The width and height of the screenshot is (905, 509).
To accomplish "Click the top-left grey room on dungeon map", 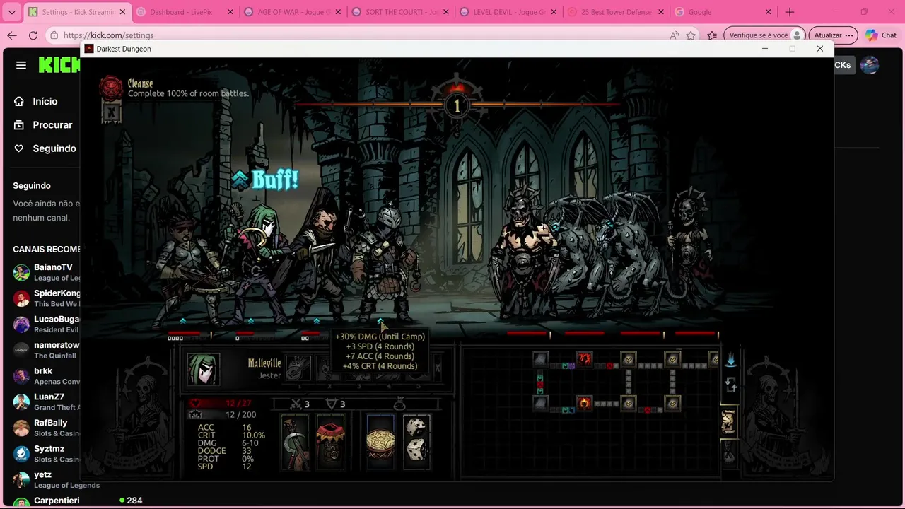I will click(x=540, y=359).
